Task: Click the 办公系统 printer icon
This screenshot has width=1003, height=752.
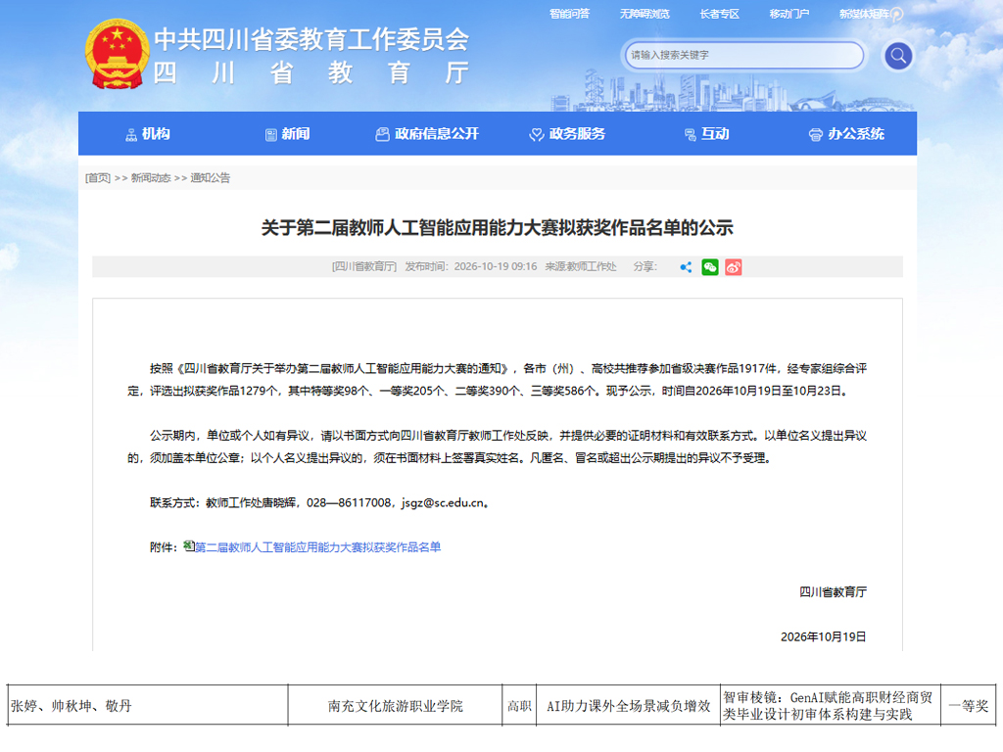Action: coord(816,135)
